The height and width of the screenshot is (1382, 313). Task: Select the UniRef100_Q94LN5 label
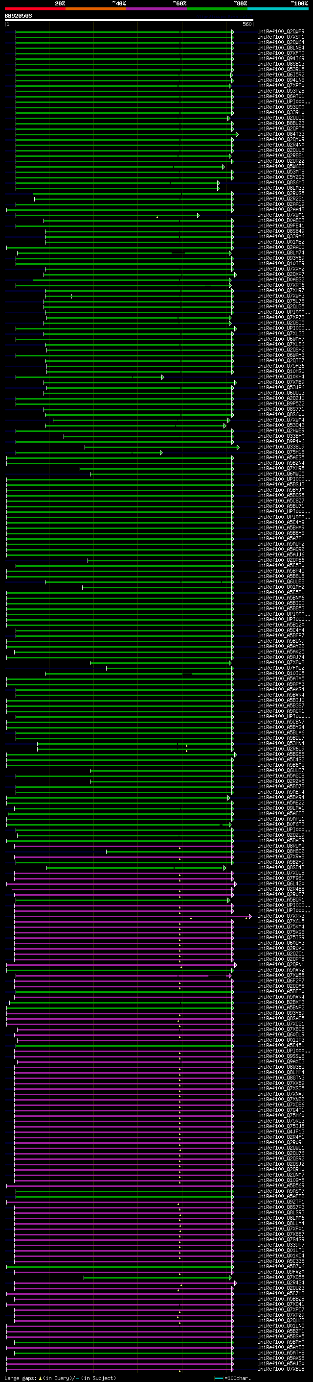coord(281,80)
